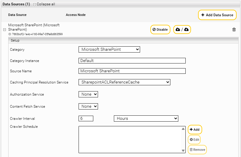Click Remove crawler schedule button
The height and width of the screenshot is (157, 241).
[197, 150]
